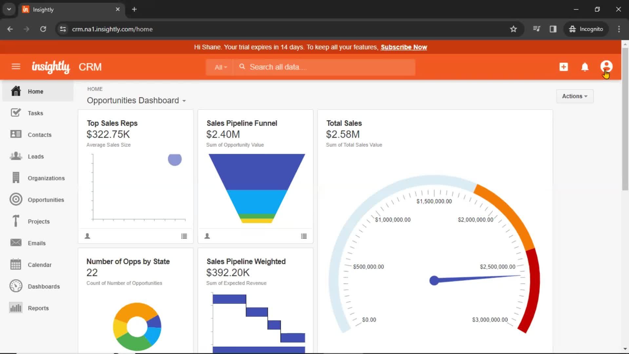The width and height of the screenshot is (629, 354).
Task: Open the Reports section
Action: (38, 308)
